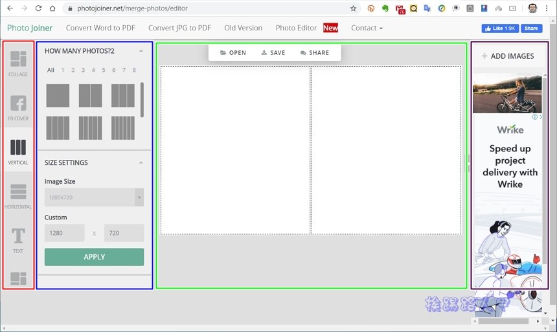
Task: Add images from the right panel
Action: 508,56
